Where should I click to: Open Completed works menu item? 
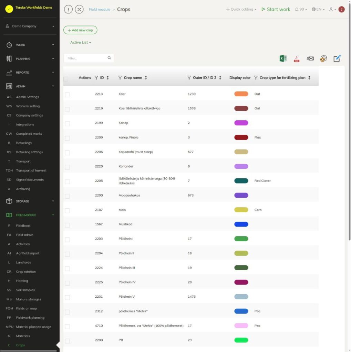pyautogui.click(x=29, y=134)
